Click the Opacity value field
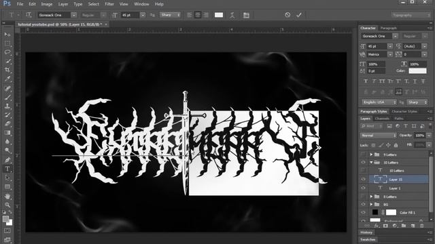 tap(420, 136)
